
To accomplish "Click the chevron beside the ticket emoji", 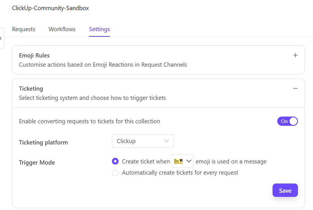I will point(189,161).
